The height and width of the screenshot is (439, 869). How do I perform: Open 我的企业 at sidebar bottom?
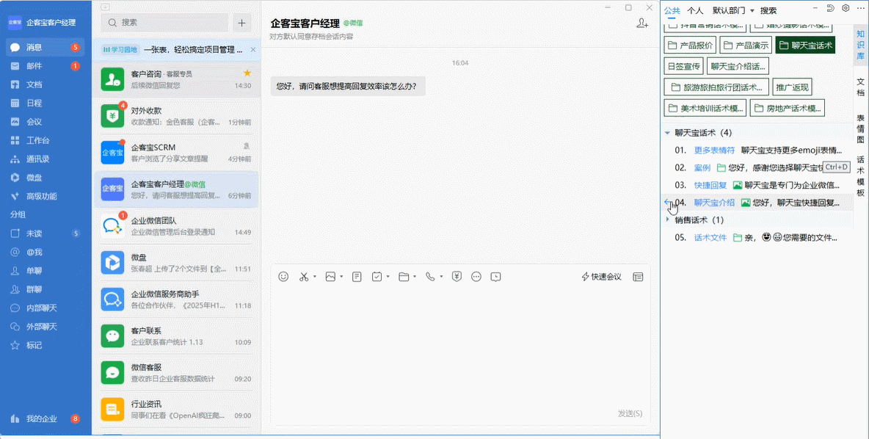pyautogui.click(x=46, y=418)
